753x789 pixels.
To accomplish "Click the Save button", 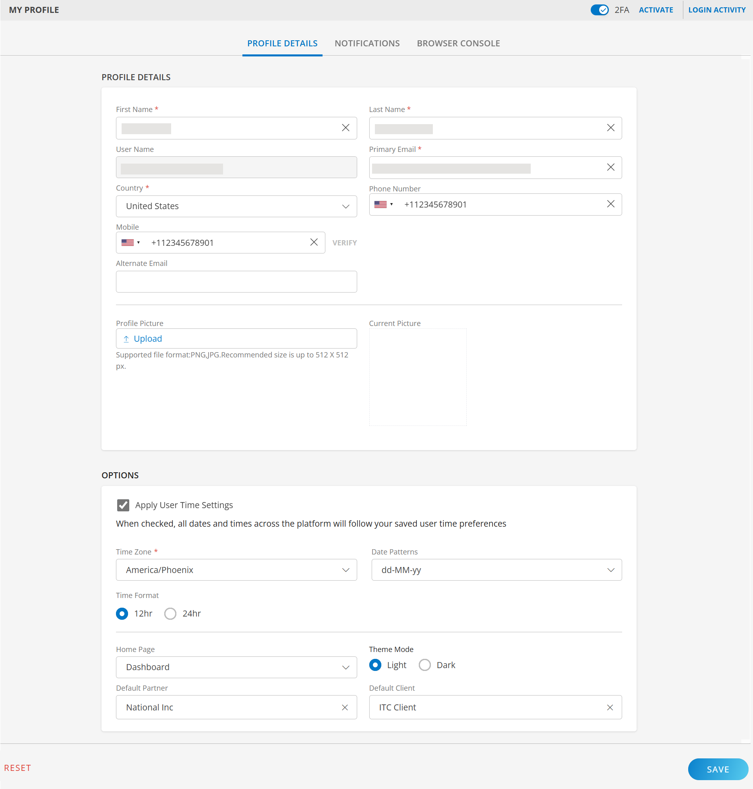I will pos(718,769).
